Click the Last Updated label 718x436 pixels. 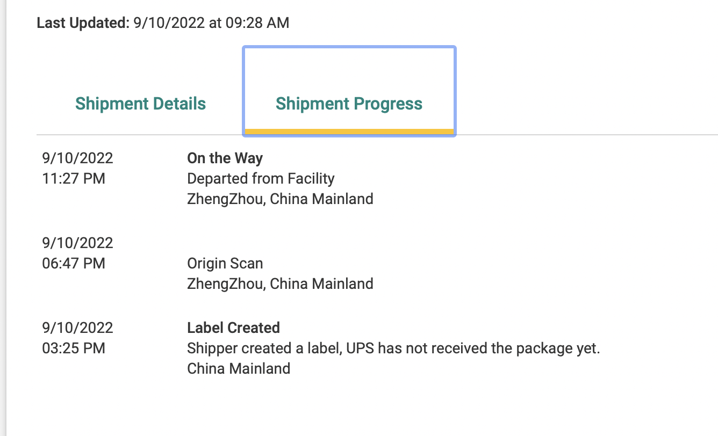click(x=83, y=23)
